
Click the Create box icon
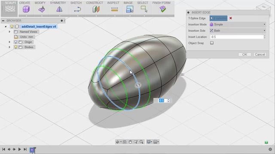(26, 9)
